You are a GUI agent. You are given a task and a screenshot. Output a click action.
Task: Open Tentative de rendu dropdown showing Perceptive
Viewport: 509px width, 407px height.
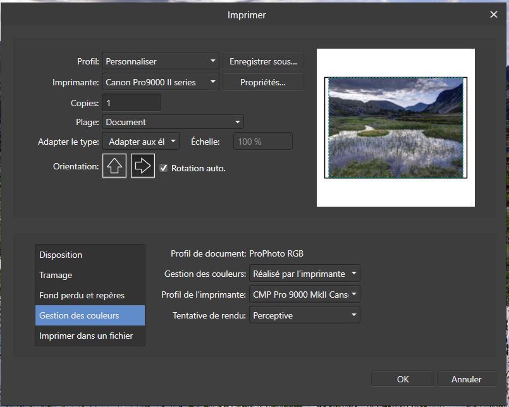click(305, 315)
